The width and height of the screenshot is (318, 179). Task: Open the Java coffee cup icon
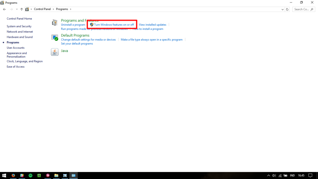(x=55, y=52)
